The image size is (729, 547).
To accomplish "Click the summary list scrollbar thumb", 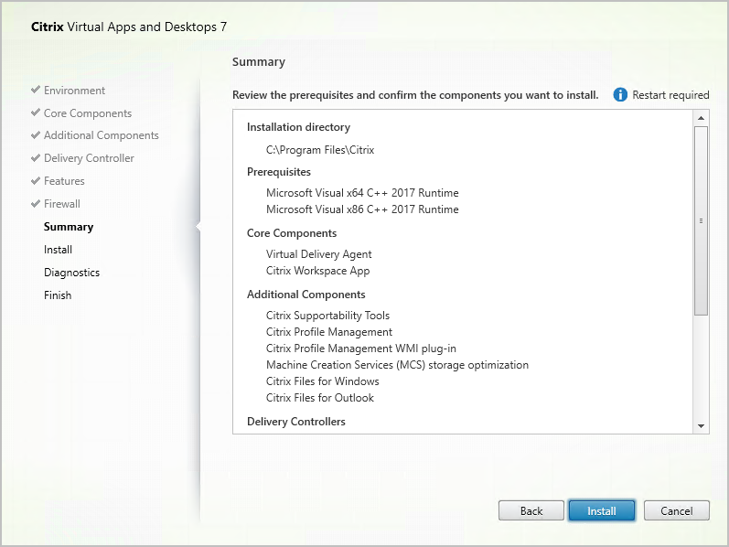I will (702, 220).
